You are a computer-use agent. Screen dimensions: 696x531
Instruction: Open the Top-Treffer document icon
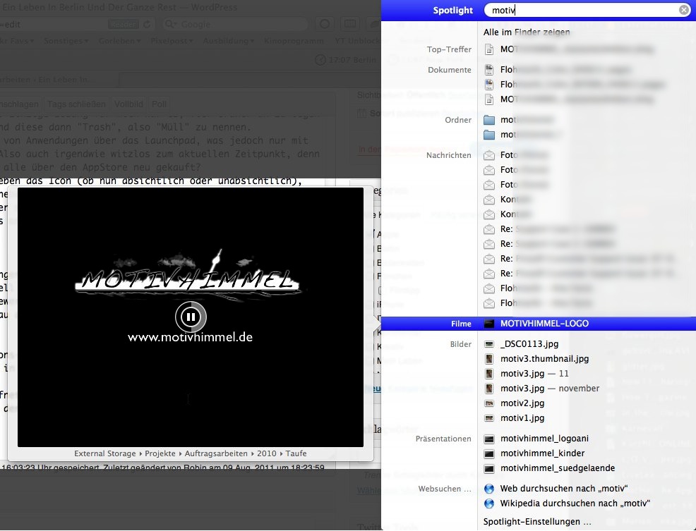click(490, 50)
